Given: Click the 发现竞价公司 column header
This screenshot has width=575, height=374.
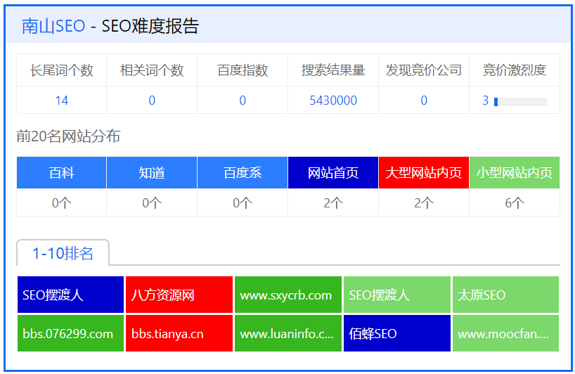Looking at the screenshot, I should [x=424, y=70].
